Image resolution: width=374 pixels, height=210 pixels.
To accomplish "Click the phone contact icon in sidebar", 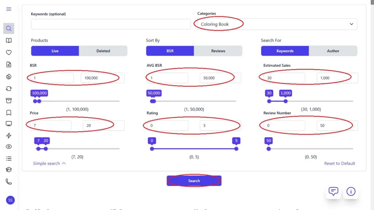I will (9, 181).
